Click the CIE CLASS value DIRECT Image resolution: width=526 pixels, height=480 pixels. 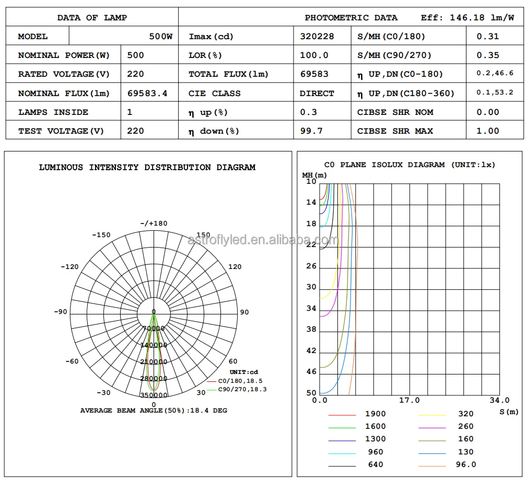(317, 93)
